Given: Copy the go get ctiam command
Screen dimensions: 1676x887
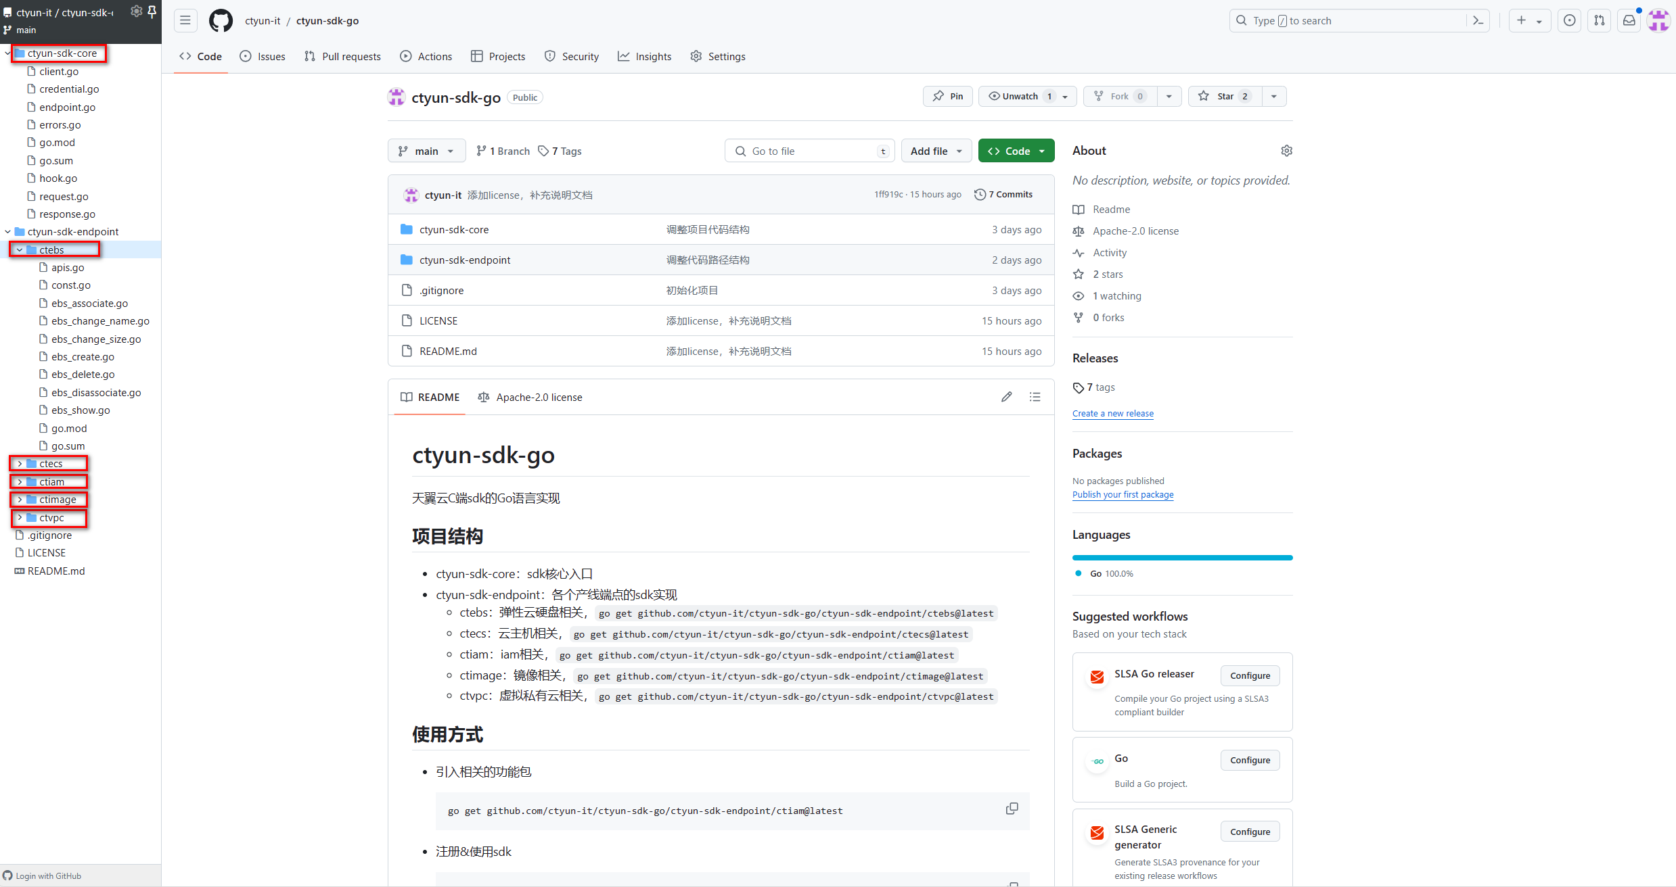Looking at the screenshot, I should (1012, 809).
